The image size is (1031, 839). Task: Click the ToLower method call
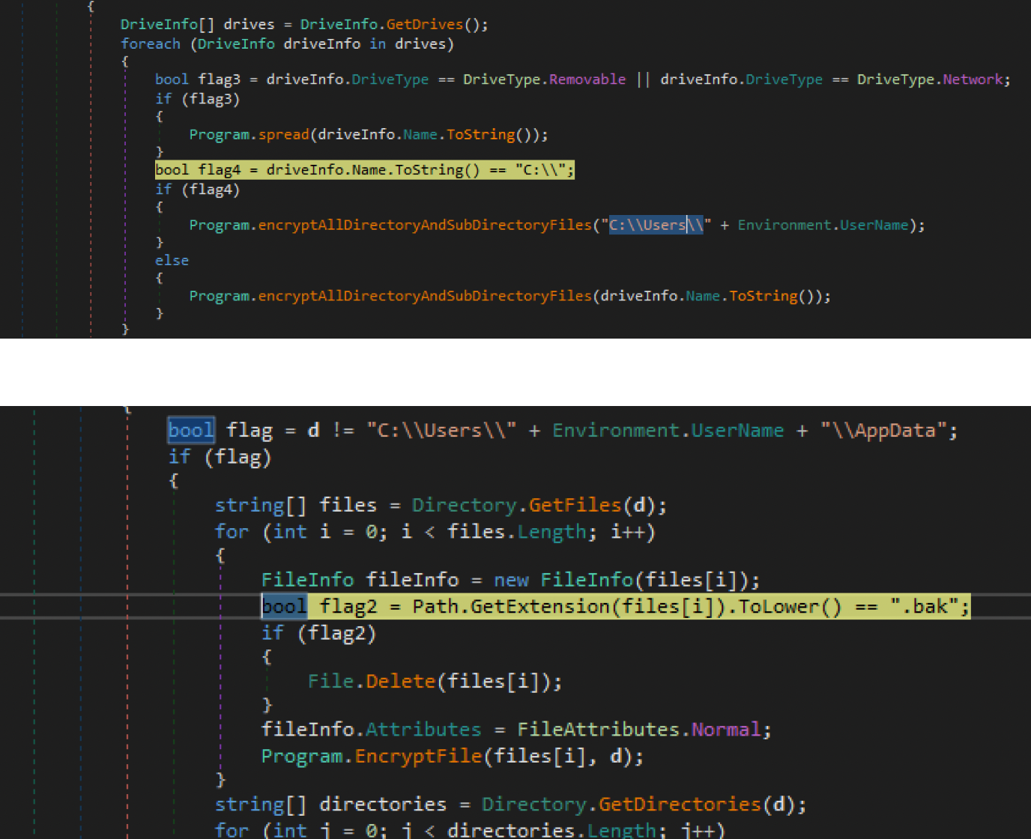(790, 606)
